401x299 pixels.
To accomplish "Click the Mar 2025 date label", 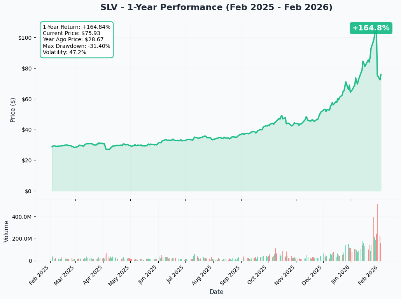I will [x=64, y=276].
